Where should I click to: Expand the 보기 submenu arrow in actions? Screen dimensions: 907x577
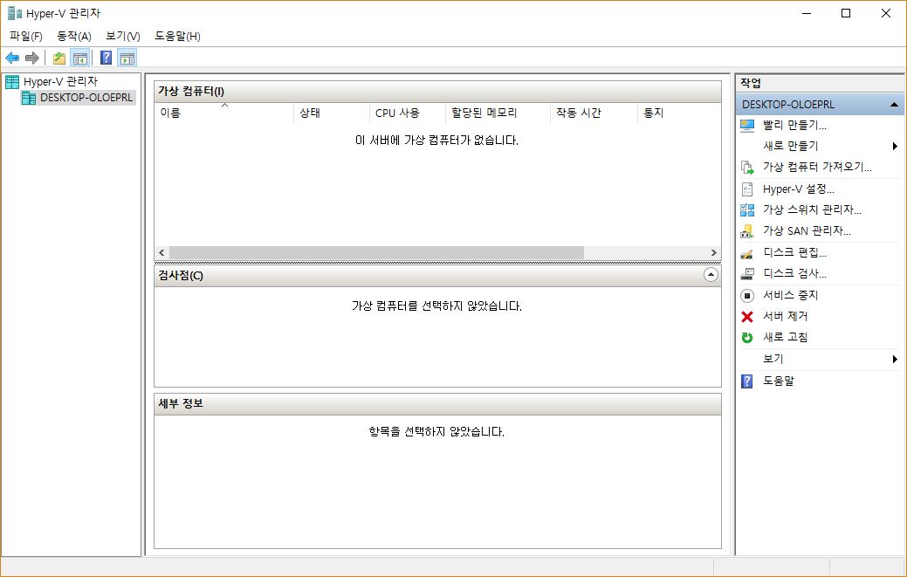[x=895, y=359]
